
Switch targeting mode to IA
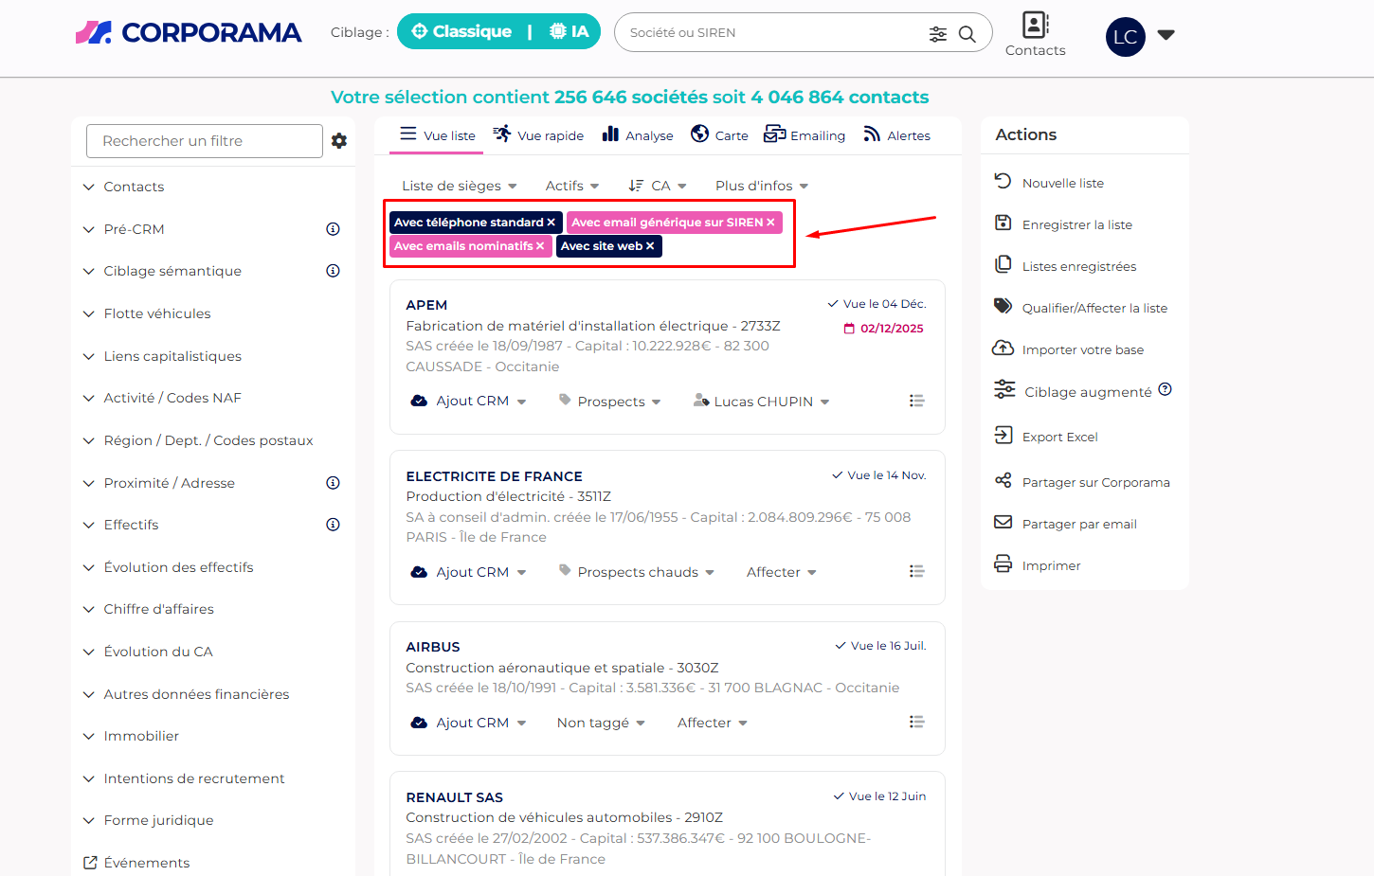coord(569,31)
